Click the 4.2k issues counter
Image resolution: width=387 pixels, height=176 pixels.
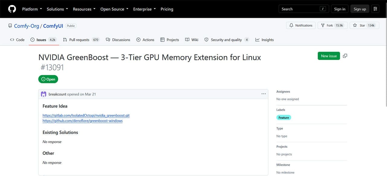click(52, 40)
